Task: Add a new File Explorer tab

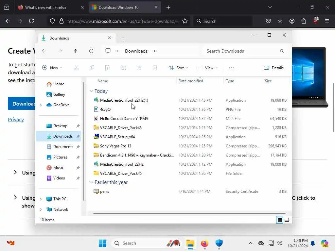Action: [x=124, y=38]
